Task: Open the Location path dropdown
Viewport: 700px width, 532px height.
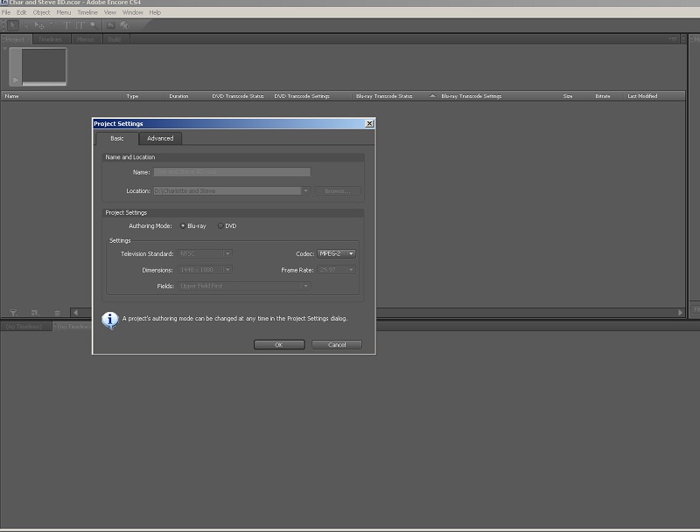Action: (305, 190)
